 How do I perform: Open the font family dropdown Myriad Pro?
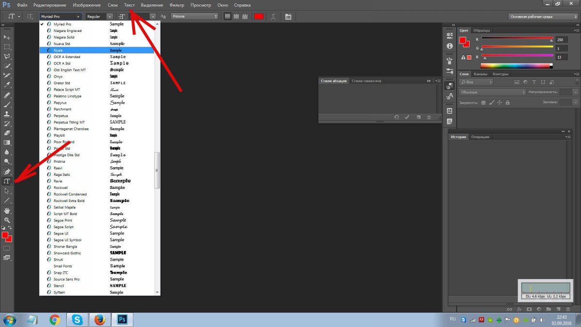[61, 16]
